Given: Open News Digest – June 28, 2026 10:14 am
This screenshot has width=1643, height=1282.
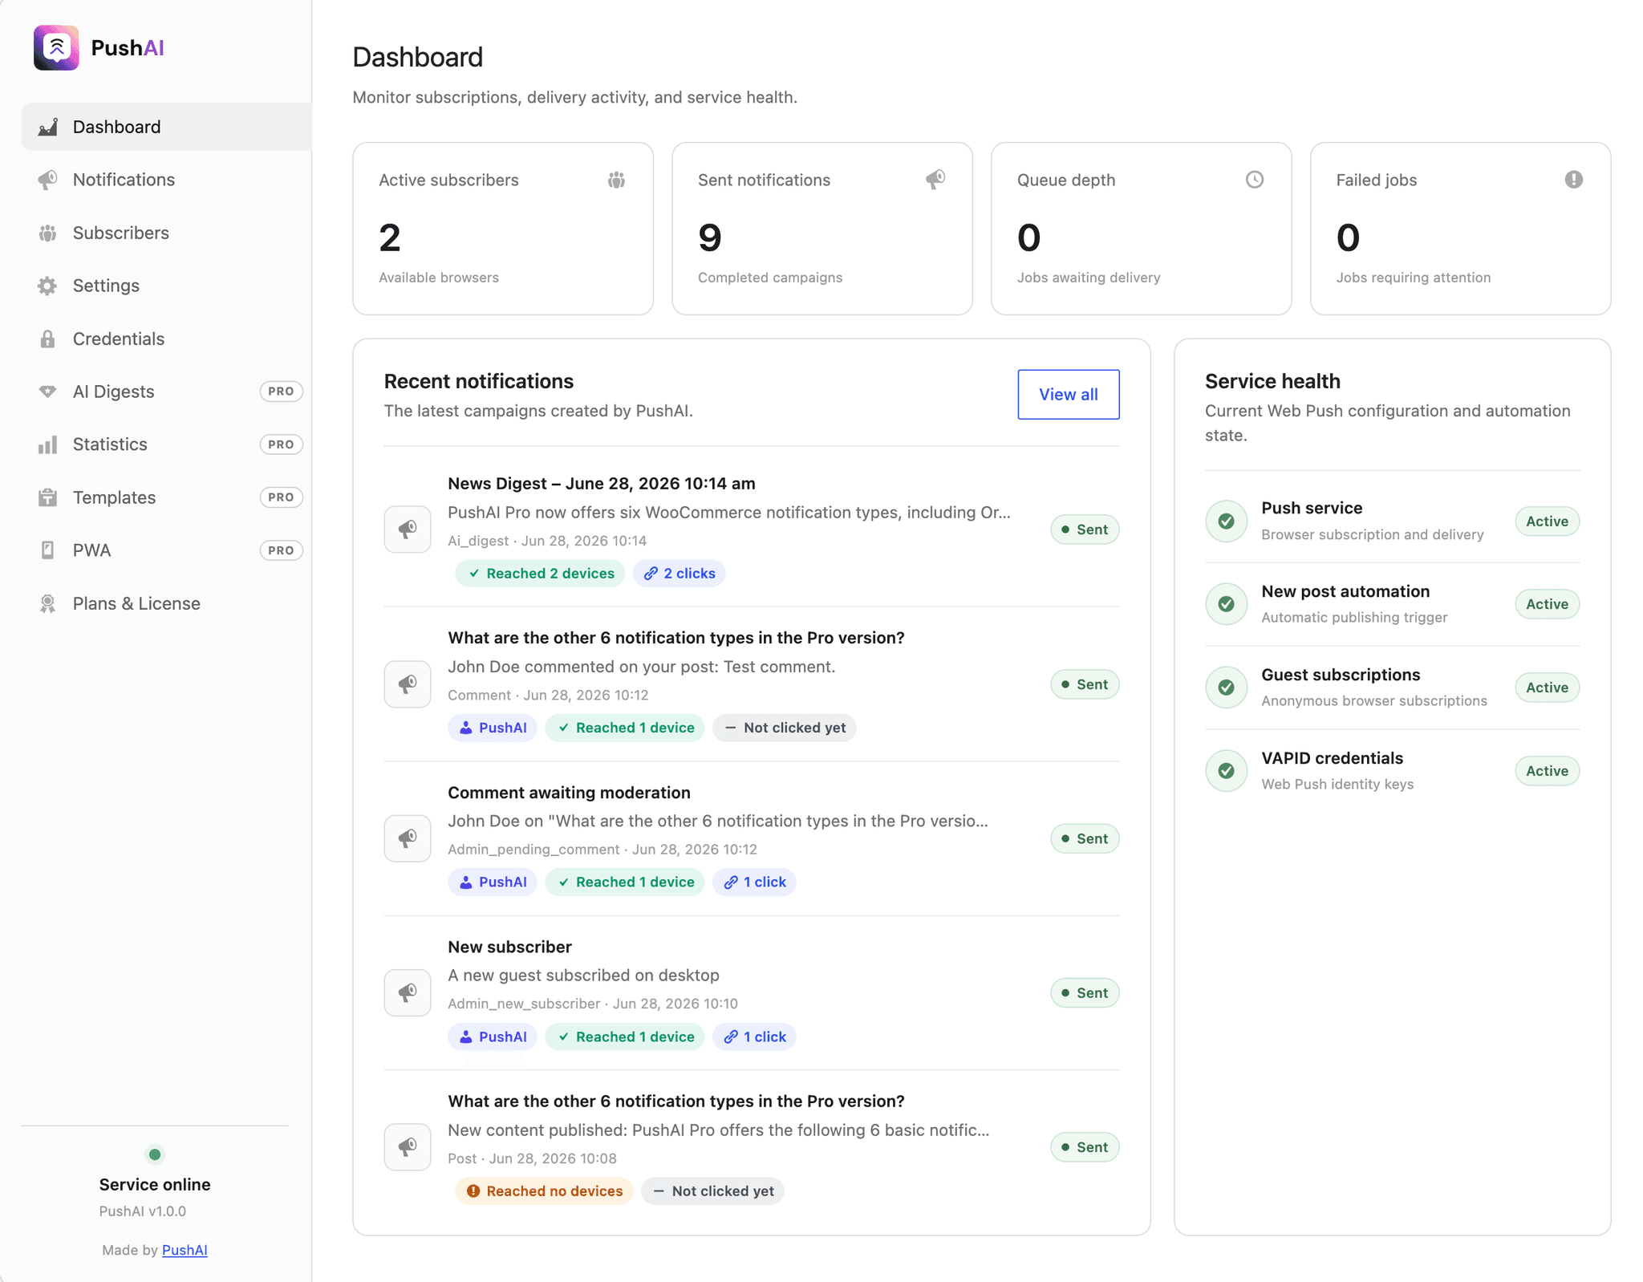Looking at the screenshot, I should point(602,484).
